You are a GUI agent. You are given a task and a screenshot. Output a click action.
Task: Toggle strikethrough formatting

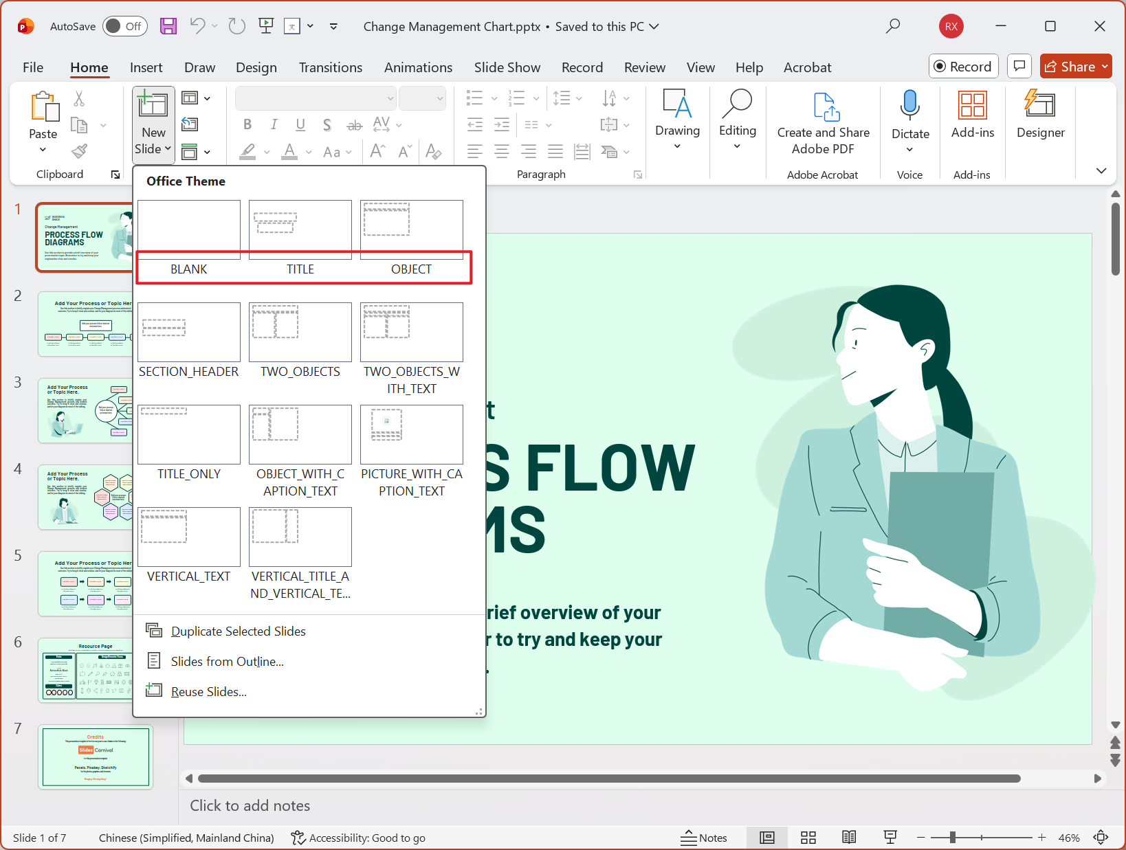pyautogui.click(x=355, y=124)
